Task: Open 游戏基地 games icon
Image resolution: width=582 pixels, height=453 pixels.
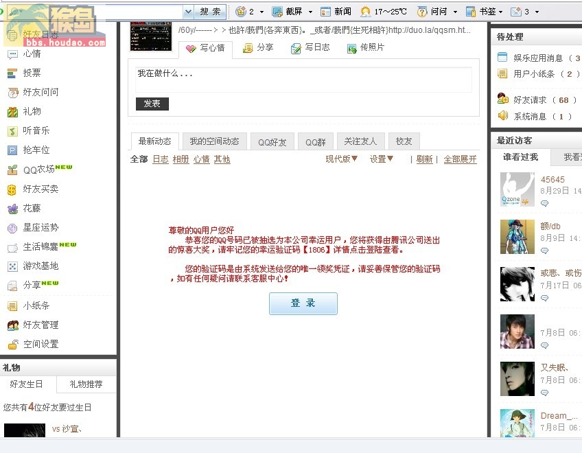Action: (x=12, y=266)
